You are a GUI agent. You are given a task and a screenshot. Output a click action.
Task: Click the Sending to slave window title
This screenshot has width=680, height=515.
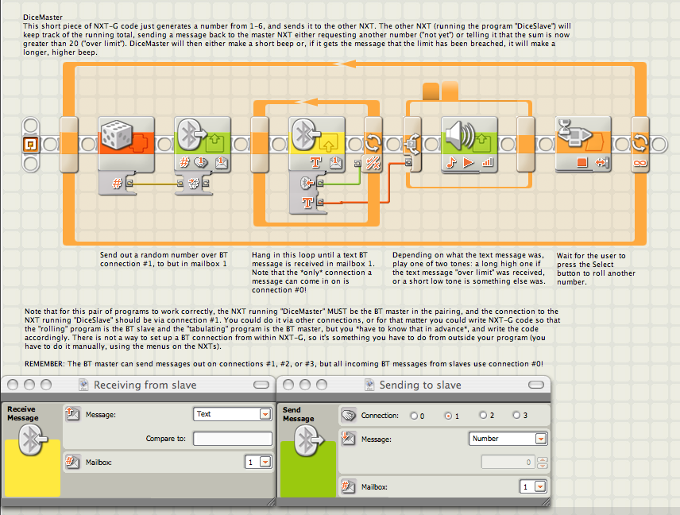point(419,385)
